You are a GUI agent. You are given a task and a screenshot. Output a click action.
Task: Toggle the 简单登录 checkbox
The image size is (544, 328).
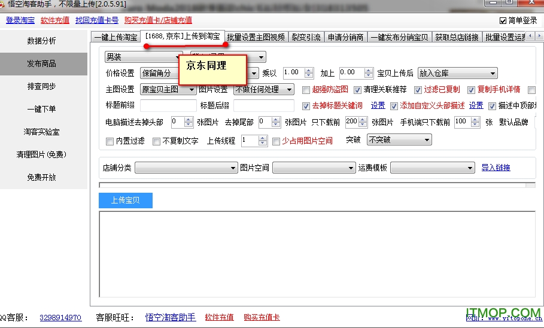(503, 20)
